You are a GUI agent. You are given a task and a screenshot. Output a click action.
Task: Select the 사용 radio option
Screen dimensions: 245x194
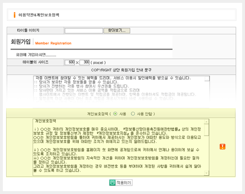point(115,113)
